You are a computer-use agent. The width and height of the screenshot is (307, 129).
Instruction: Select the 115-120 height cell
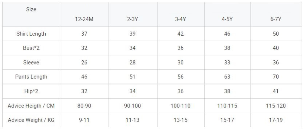pos(276,106)
